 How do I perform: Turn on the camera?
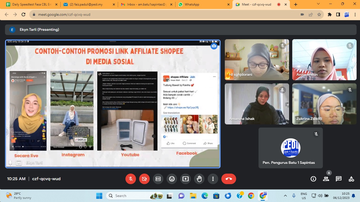[x=144, y=179]
